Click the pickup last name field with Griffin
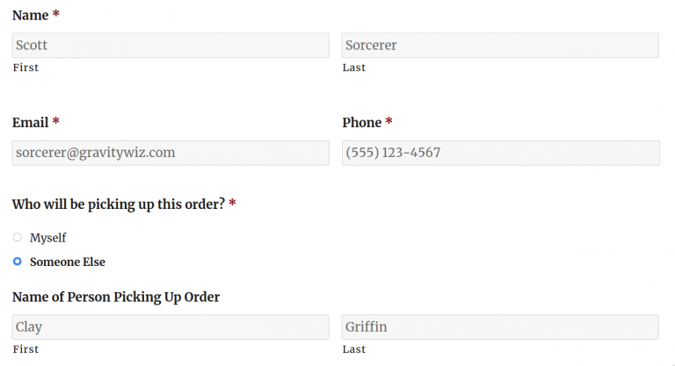The height and width of the screenshot is (366, 675). tap(500, 327)
